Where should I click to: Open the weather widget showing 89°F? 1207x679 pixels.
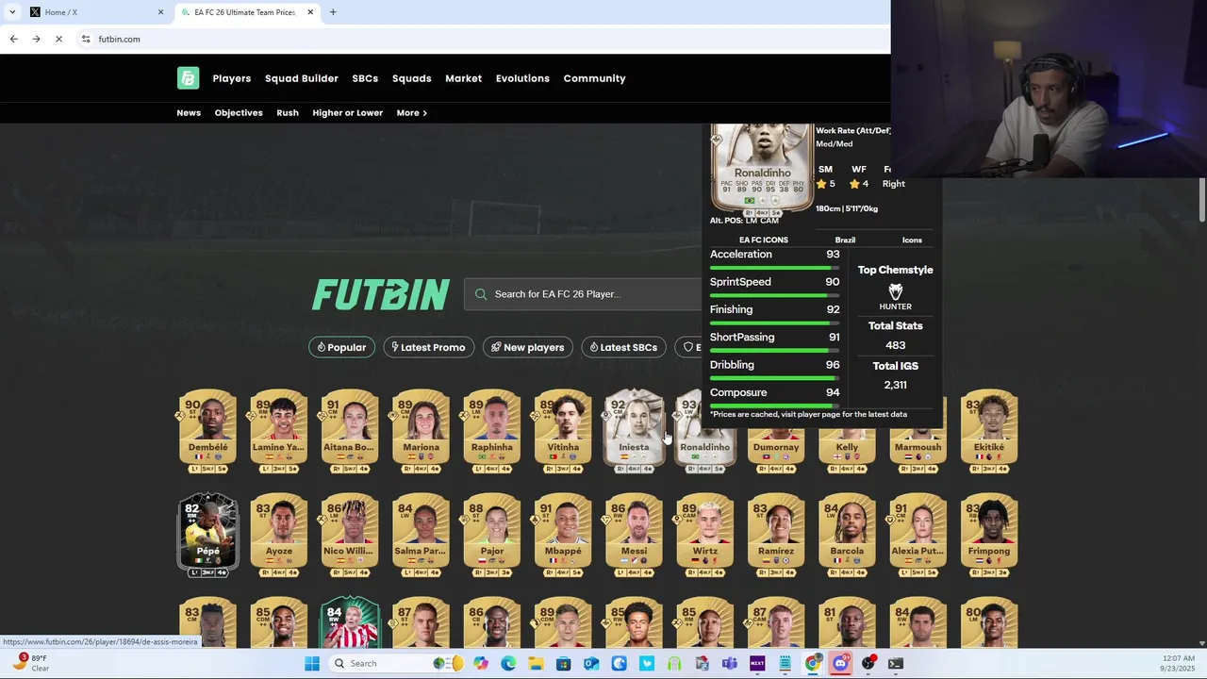coord(30,663)
